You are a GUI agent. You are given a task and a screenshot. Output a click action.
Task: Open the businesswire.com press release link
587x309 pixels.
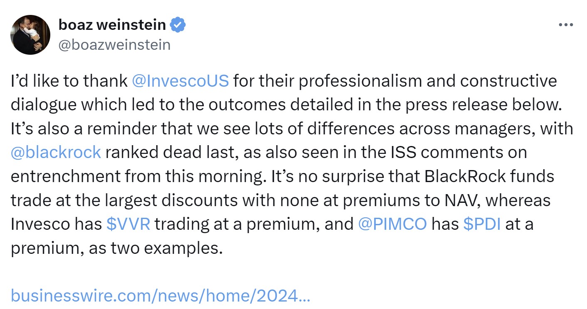(x=160, y=296)
